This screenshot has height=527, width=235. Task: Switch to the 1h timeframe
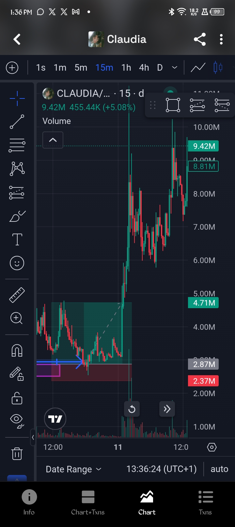pos(126,68)
